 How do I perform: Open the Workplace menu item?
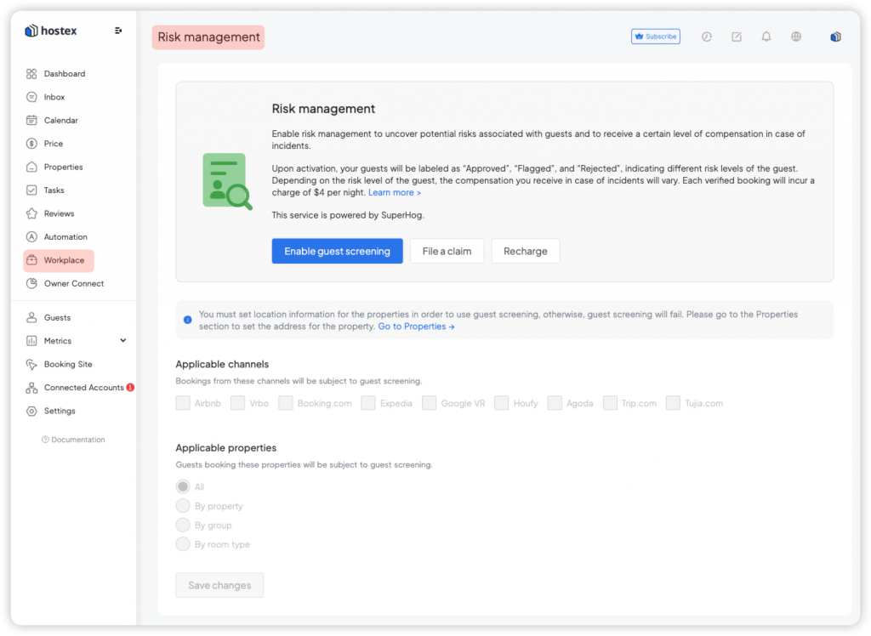pos(59,260)
